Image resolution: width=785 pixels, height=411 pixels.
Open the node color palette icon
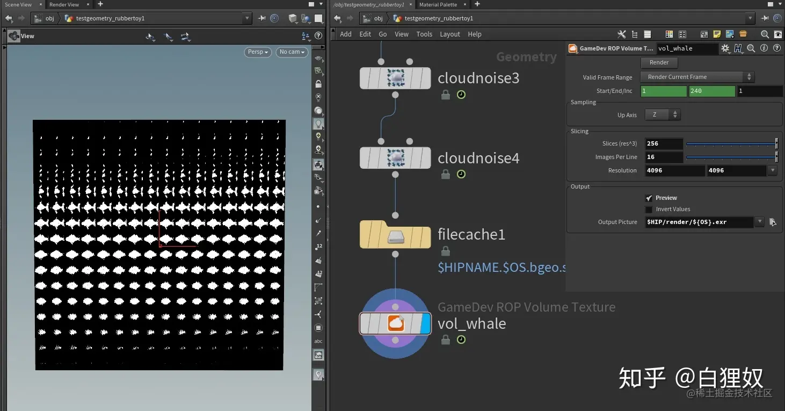pyautogui.click(x=669, y=34)
